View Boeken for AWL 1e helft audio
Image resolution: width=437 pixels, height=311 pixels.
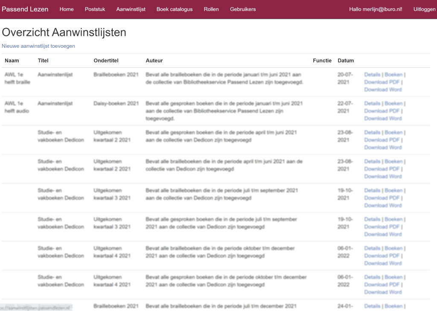pos(393,104)
